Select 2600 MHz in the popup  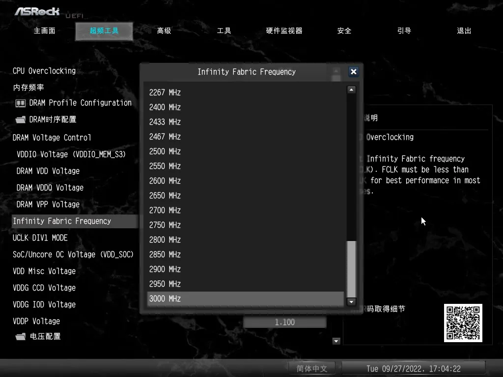tap(246, 181)
